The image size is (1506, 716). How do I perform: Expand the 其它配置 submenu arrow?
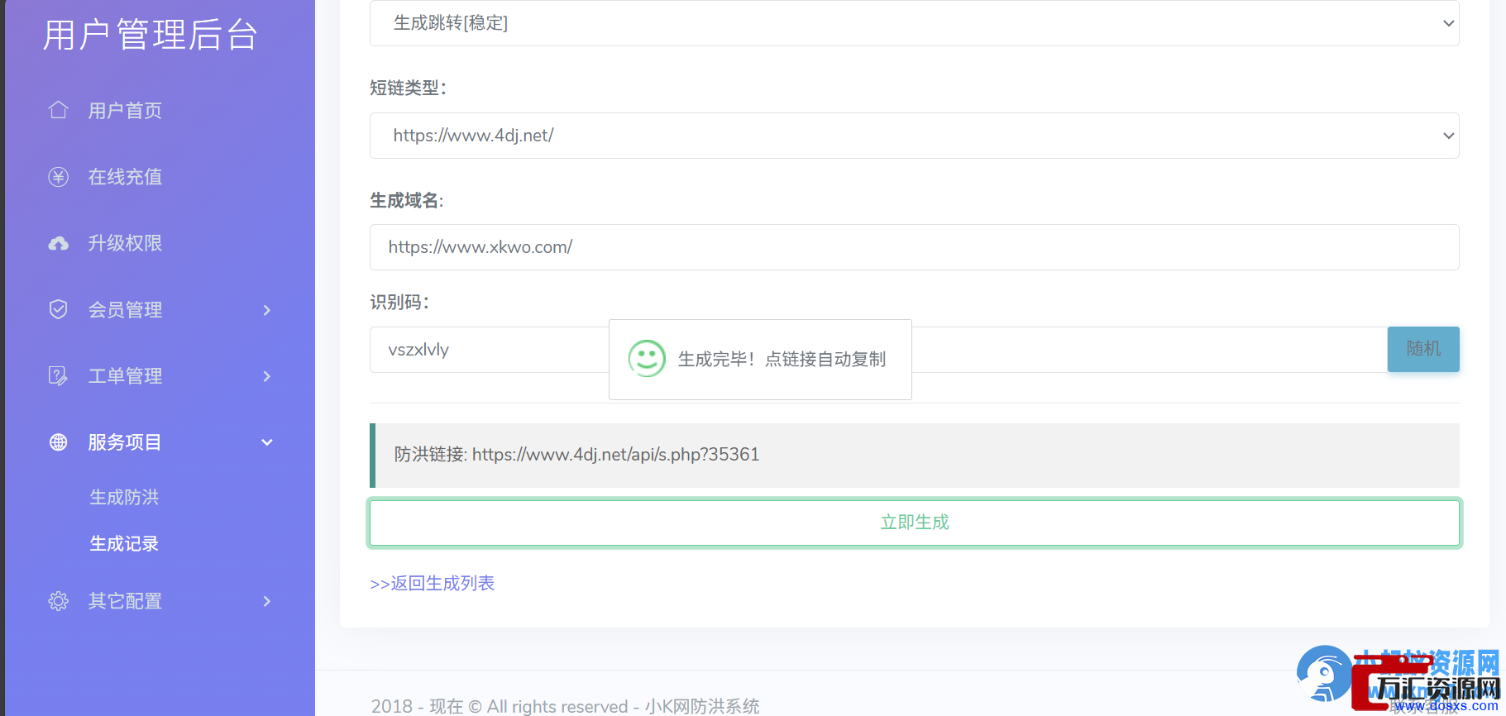pos(266,601)
